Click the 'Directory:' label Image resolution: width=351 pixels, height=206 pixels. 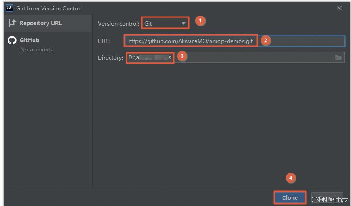tap(110, 58)
